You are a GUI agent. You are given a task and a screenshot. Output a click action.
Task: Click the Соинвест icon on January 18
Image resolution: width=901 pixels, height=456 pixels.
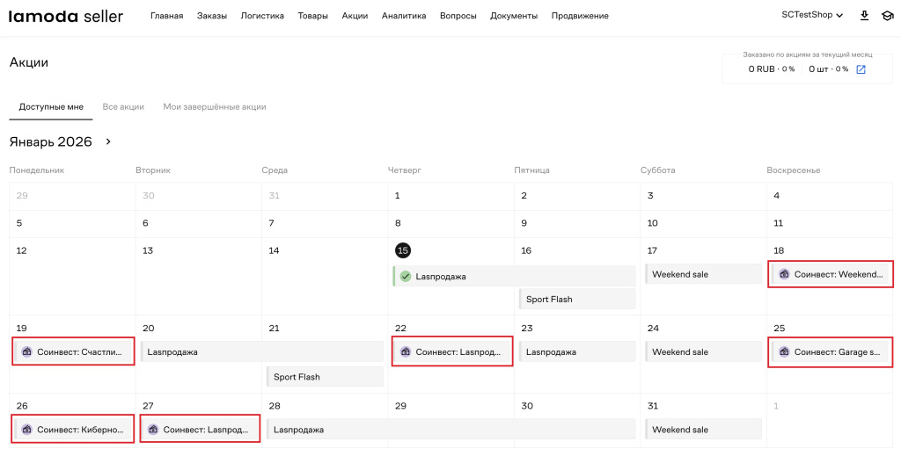[784, 275]
